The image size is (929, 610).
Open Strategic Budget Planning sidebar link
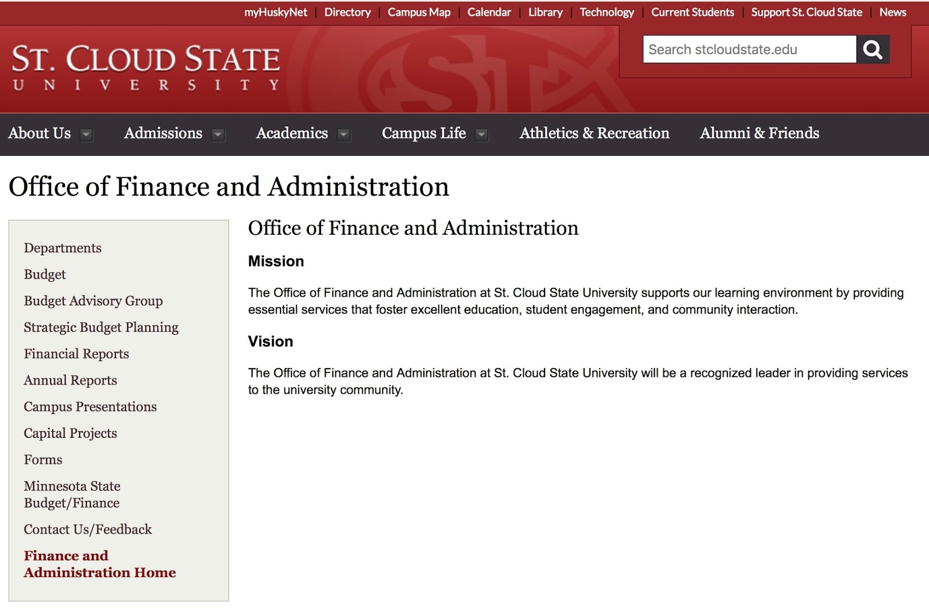[101, 328]
